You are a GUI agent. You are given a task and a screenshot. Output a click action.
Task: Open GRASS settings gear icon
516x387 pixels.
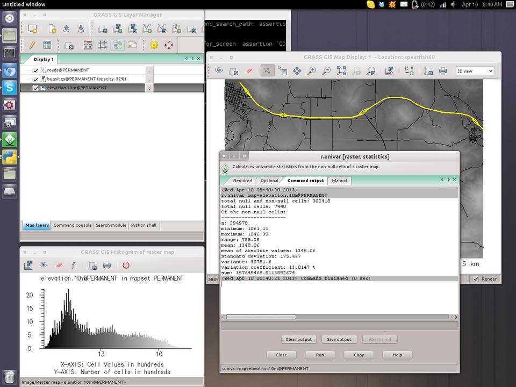point(154,45)
